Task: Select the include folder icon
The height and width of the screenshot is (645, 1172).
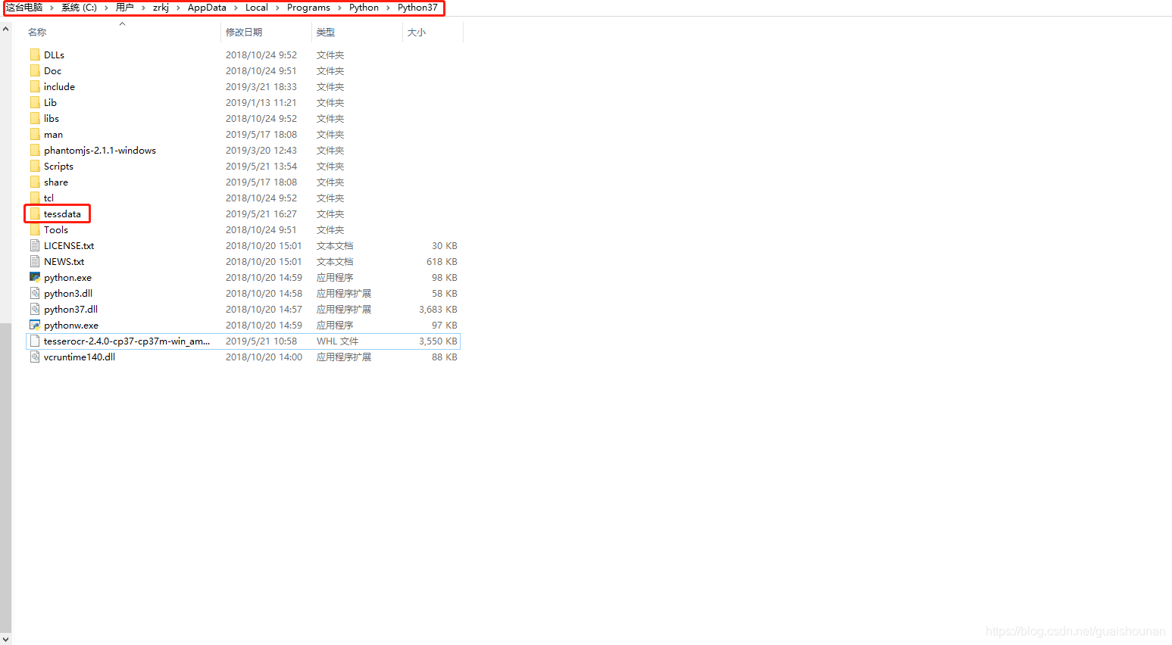Action: (35, 86)
